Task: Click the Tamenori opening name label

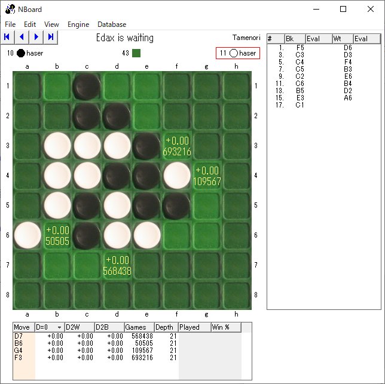Action: (x=246, y=38)
